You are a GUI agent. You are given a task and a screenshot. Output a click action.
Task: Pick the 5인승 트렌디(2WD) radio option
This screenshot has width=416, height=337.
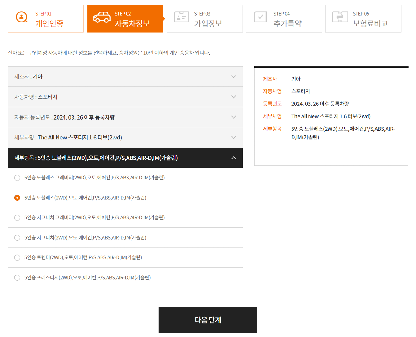click(x=17, y=257)
